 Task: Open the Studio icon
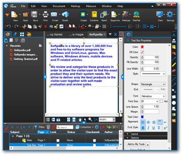click(65, 14)
